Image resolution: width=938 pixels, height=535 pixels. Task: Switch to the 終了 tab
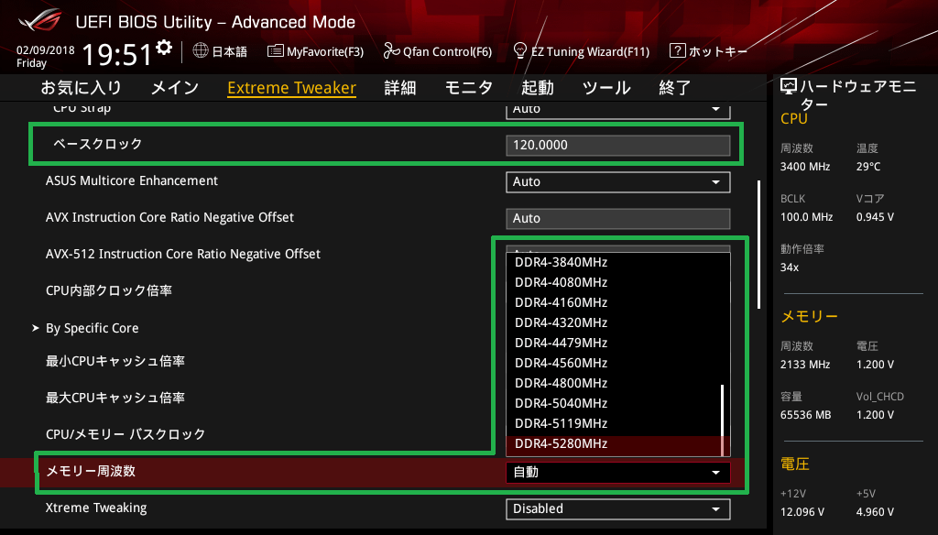pos(675,88)
